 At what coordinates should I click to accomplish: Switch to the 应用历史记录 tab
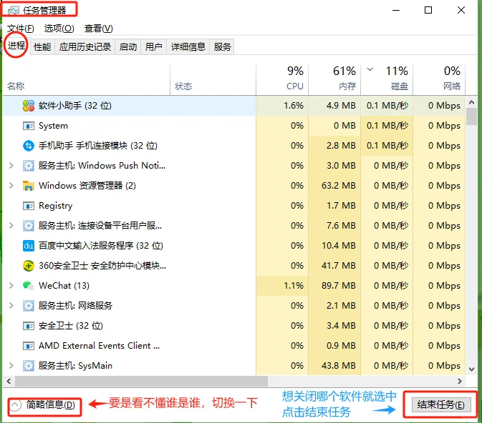[x=85, y=47]
